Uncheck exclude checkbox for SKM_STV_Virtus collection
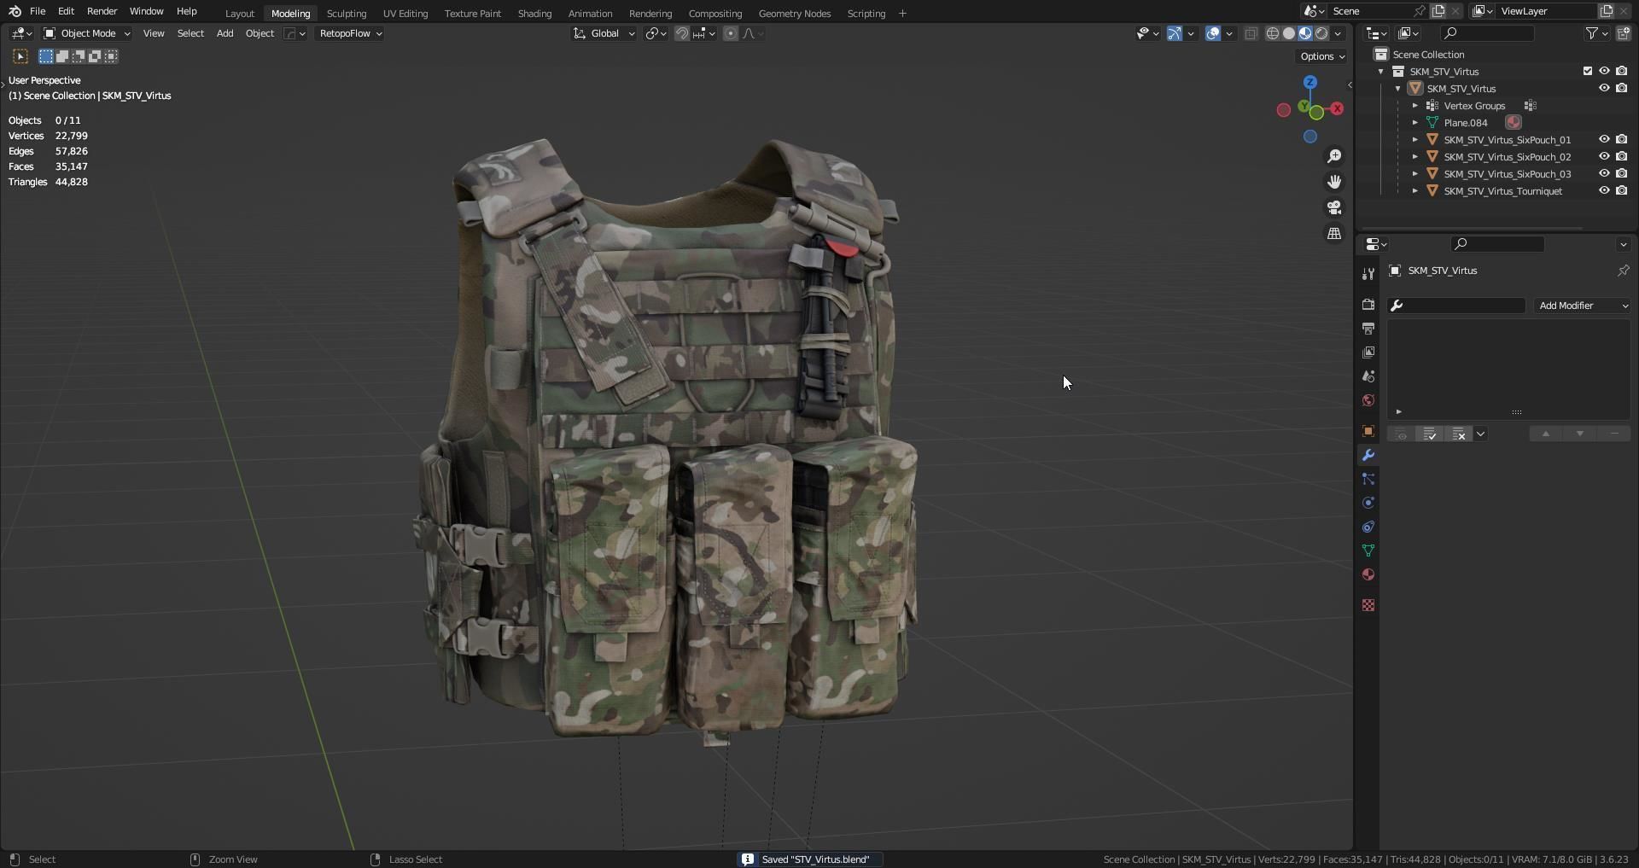The height and width of the screenshot is (868, 1639). [x=1588, y=71]
